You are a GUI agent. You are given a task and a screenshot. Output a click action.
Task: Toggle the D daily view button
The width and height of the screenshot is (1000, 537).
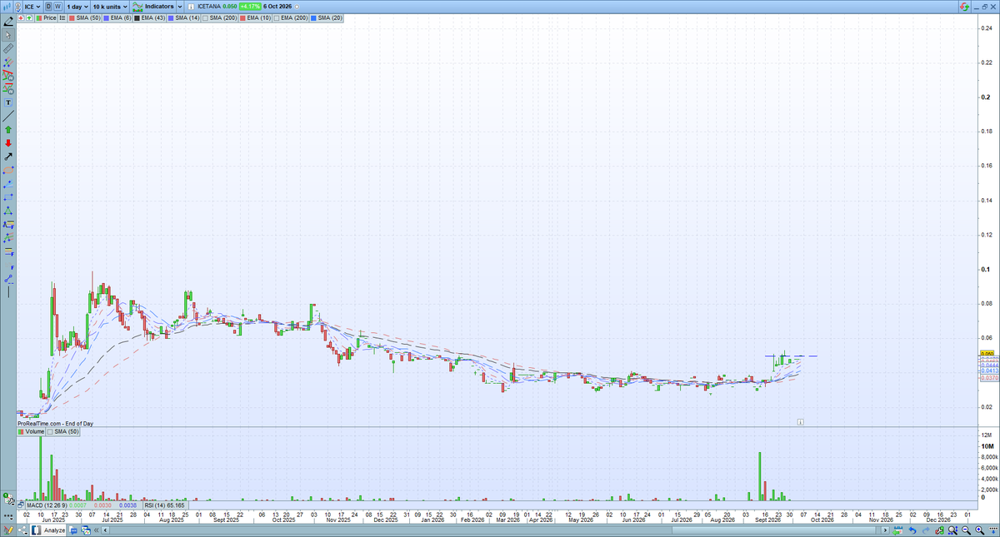click(x=48, y=6)
